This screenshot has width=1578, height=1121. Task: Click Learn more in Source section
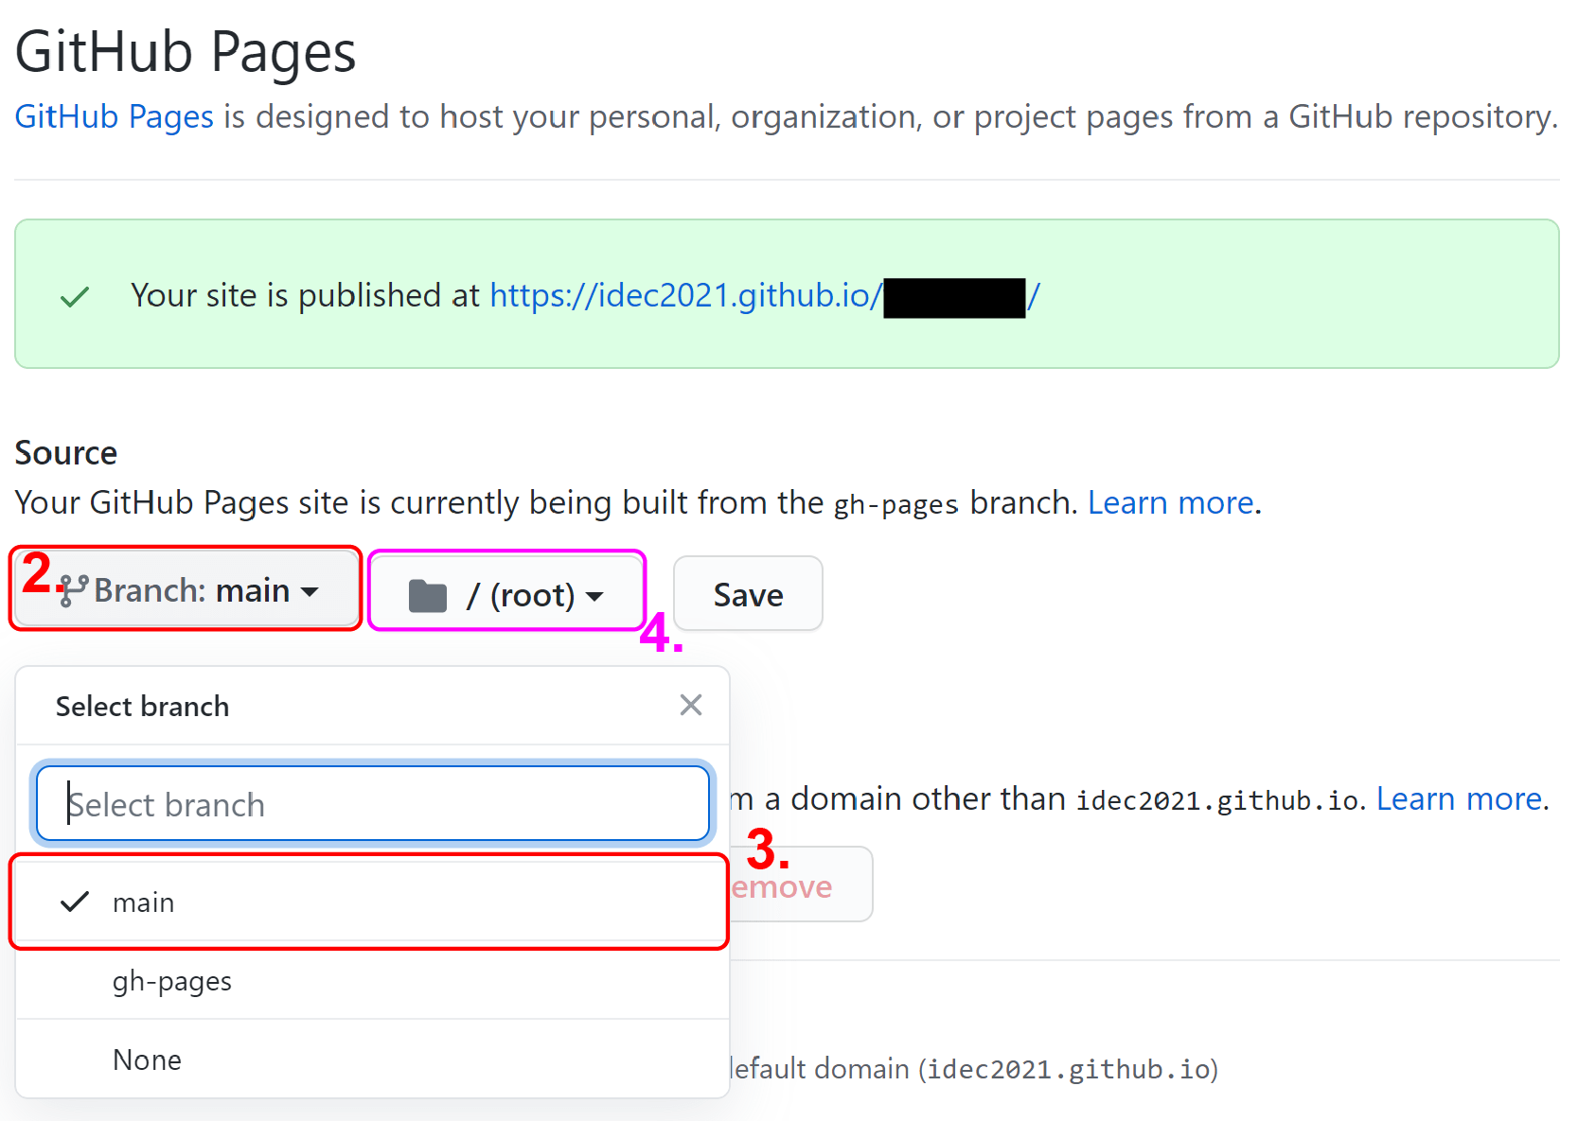tap(1171, 502)
